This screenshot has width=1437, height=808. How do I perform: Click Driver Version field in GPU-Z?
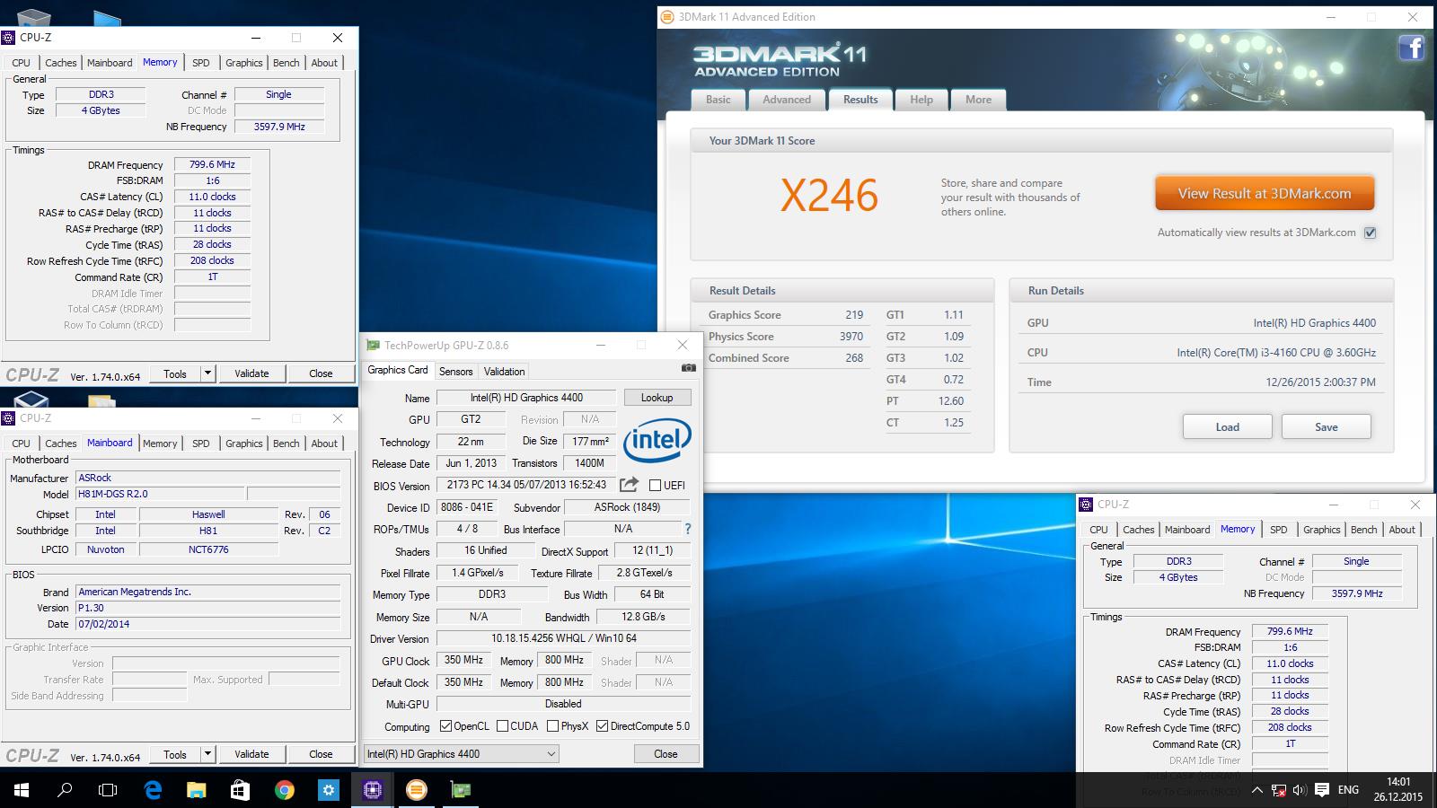pyautogui.click(x=563, y=638)
